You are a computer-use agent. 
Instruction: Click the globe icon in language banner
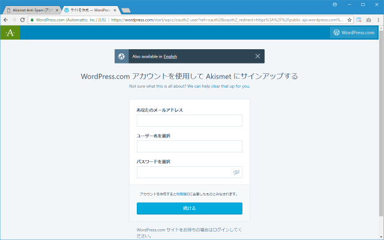(x=122, y=56)
